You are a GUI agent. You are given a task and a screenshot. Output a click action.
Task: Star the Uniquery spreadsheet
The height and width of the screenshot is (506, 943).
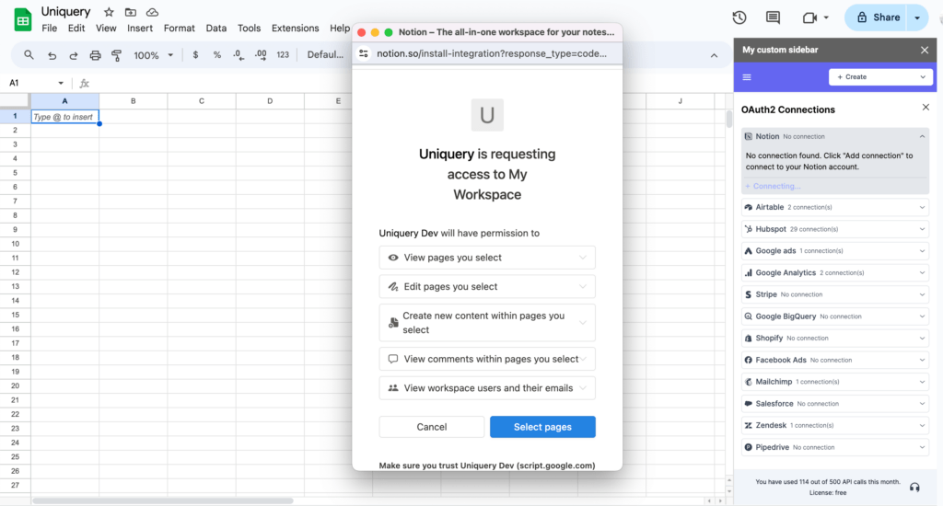point(109,12)
